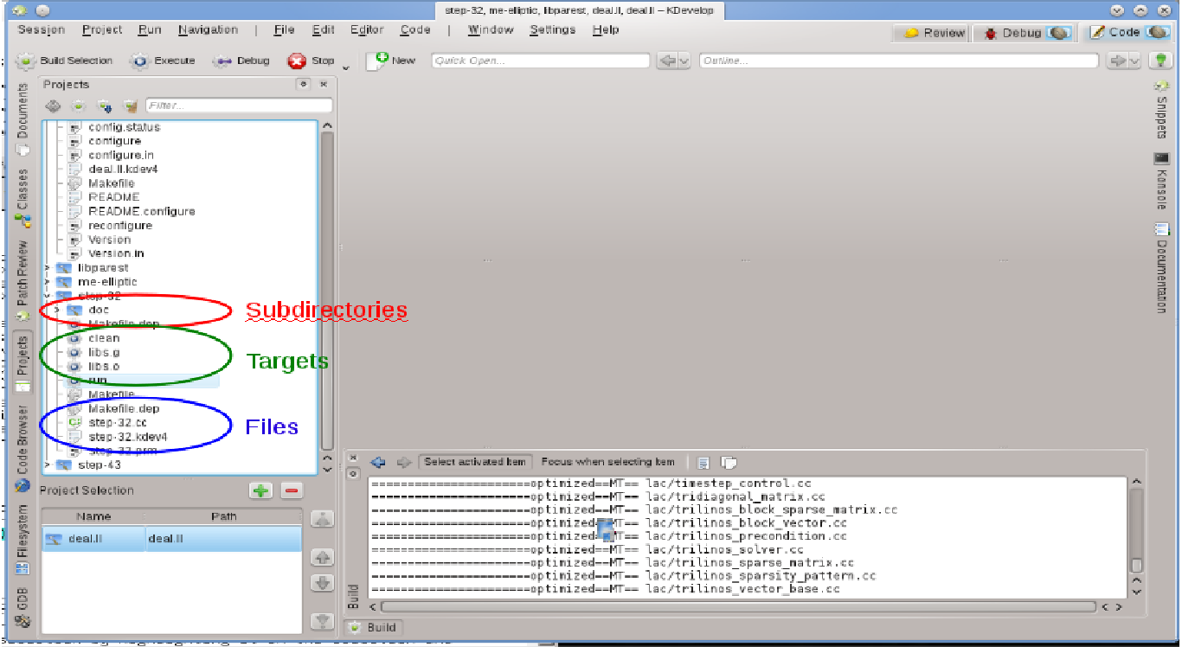
Task: Click the Review button
Action: pyautogui.click(x=933, y=33)
